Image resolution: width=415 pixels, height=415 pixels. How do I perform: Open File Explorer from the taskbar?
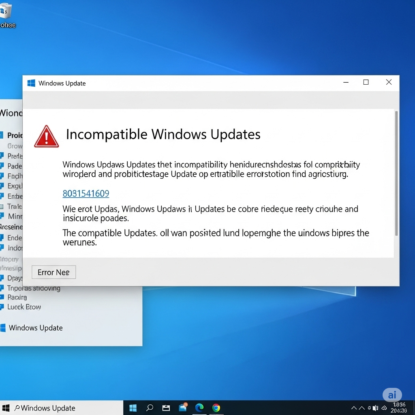pyautogui.click(x=166, y=408)
